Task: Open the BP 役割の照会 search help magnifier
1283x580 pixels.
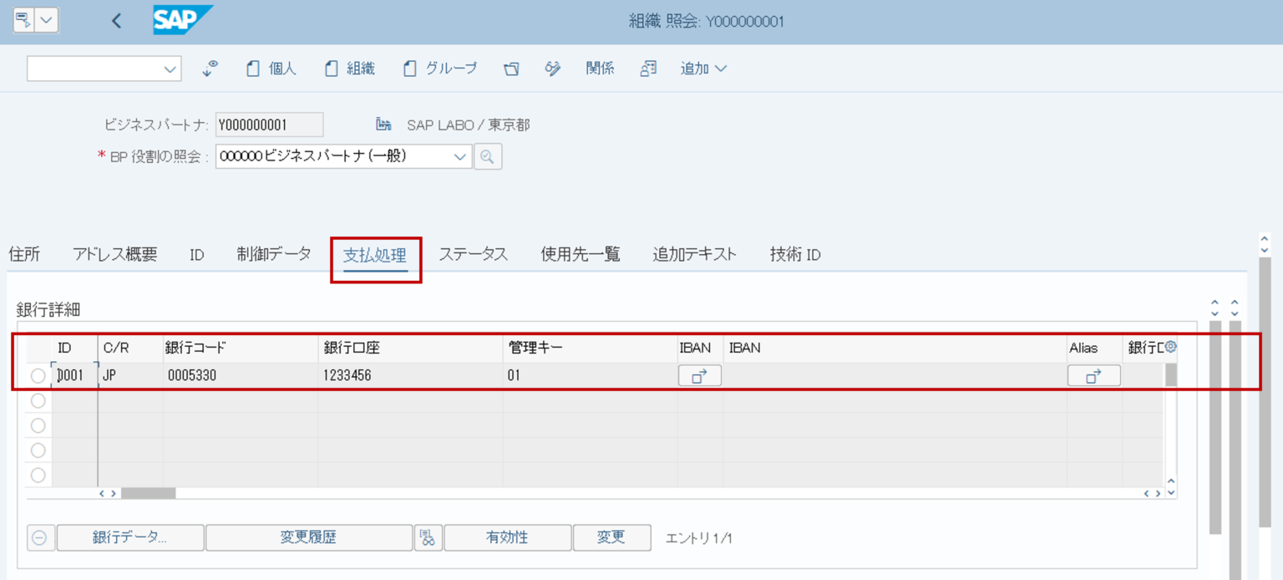Action: (489, 156)
